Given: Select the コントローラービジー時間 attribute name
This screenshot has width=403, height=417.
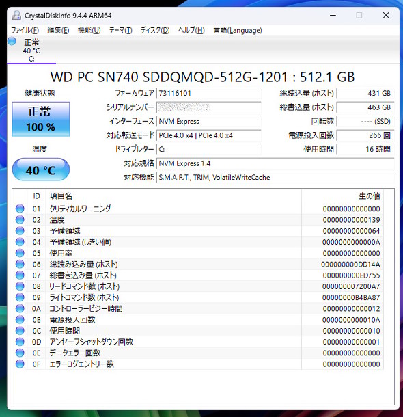Looking at the screenshot, I should point(86,308).
